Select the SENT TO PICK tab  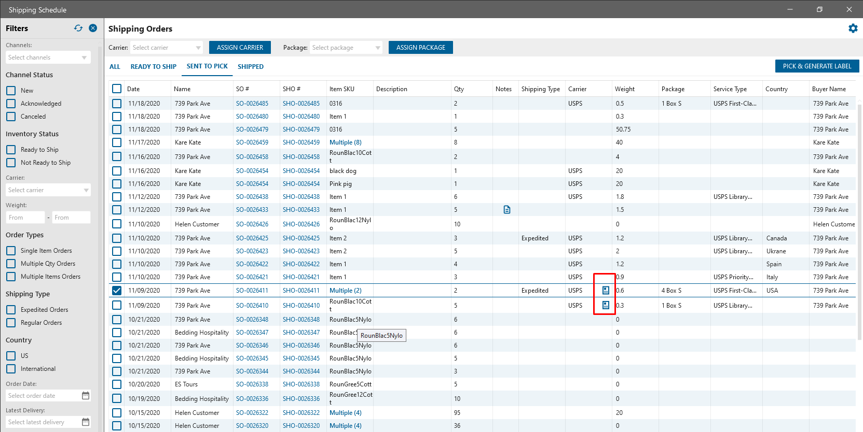(207, 66)
